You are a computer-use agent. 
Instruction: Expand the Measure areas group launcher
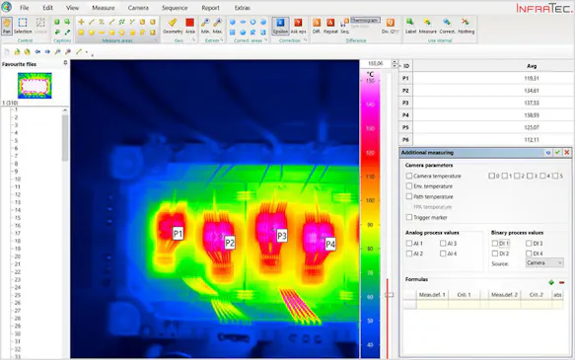tap(157, 40)
